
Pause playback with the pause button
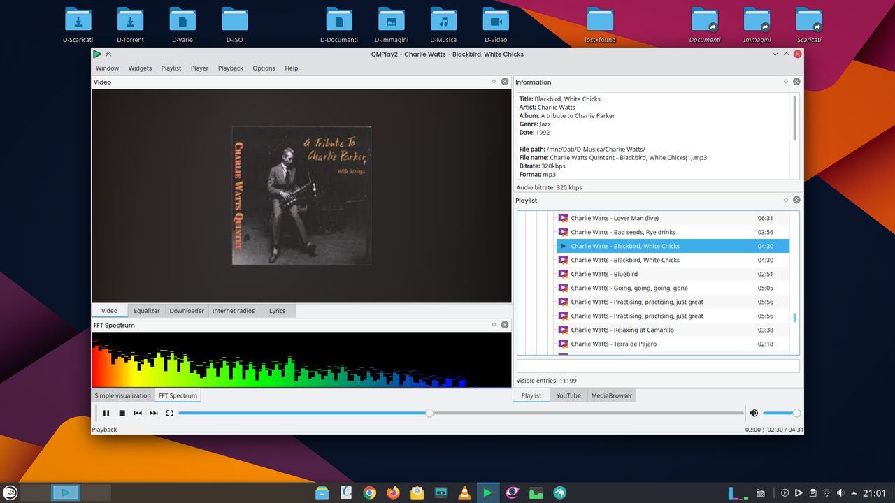(106, 413)
